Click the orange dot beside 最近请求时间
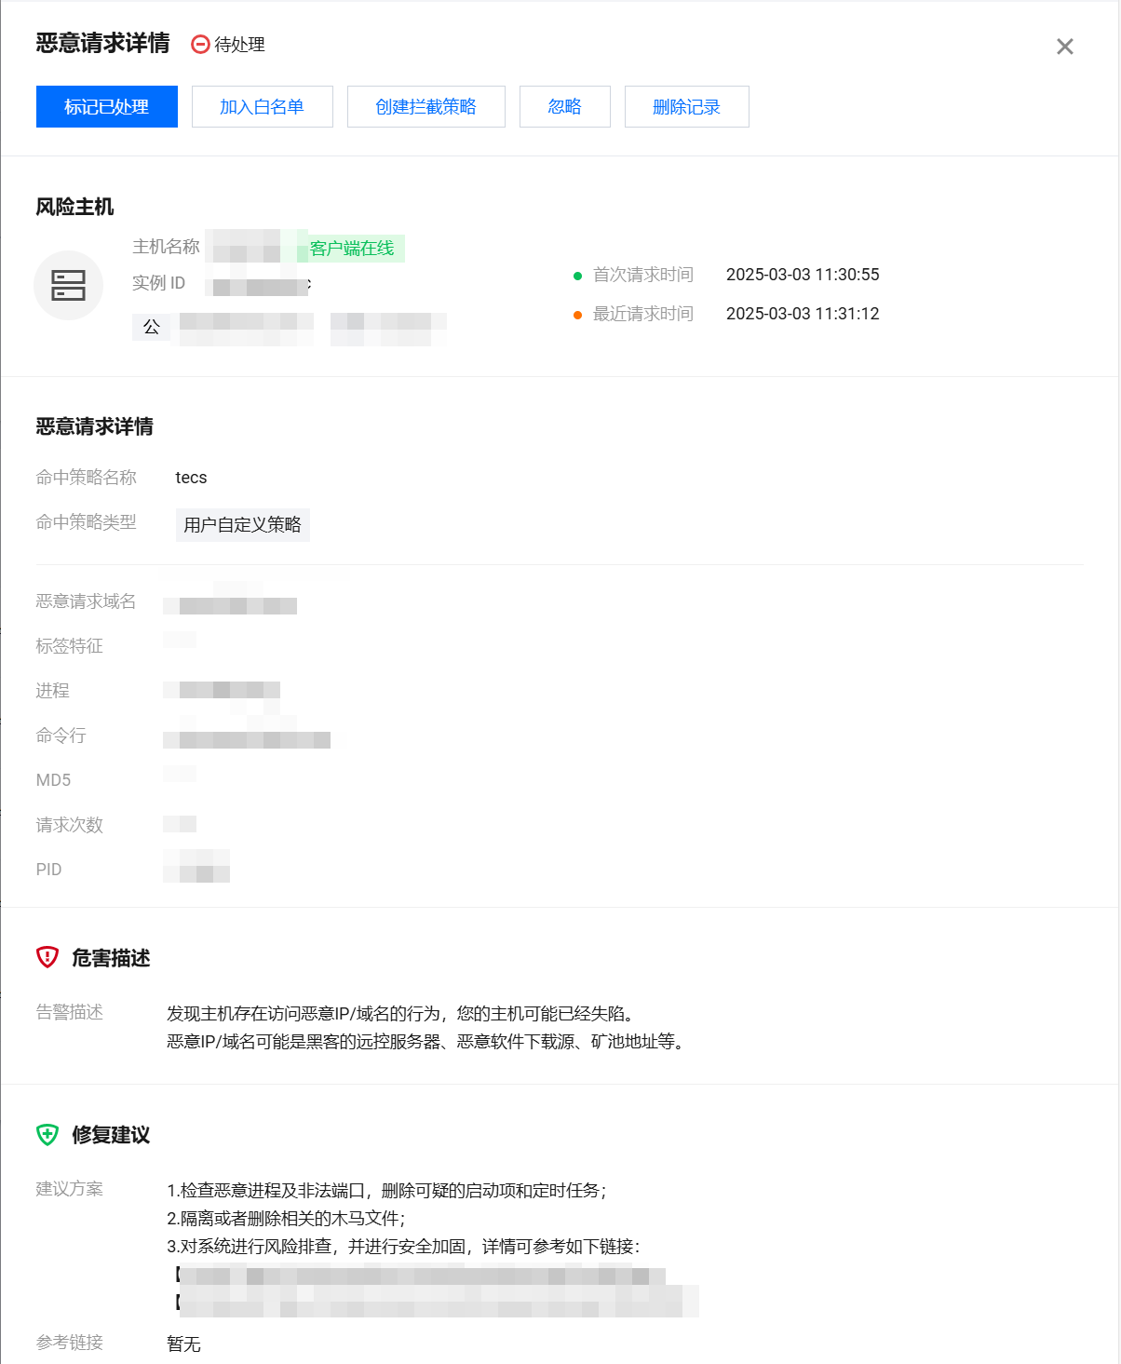 [x=577, y=315]
